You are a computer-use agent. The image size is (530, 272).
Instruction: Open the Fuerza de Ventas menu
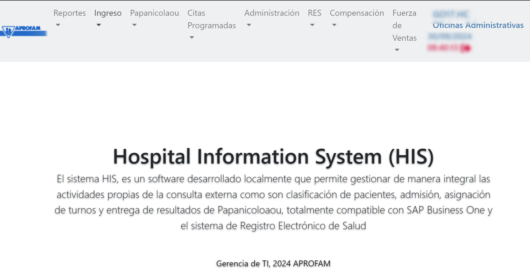tap(404, 32)
